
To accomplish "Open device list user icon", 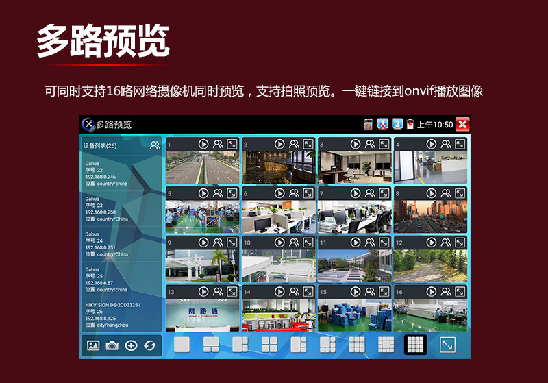I will pyautogui.click(x=155, y=145).
